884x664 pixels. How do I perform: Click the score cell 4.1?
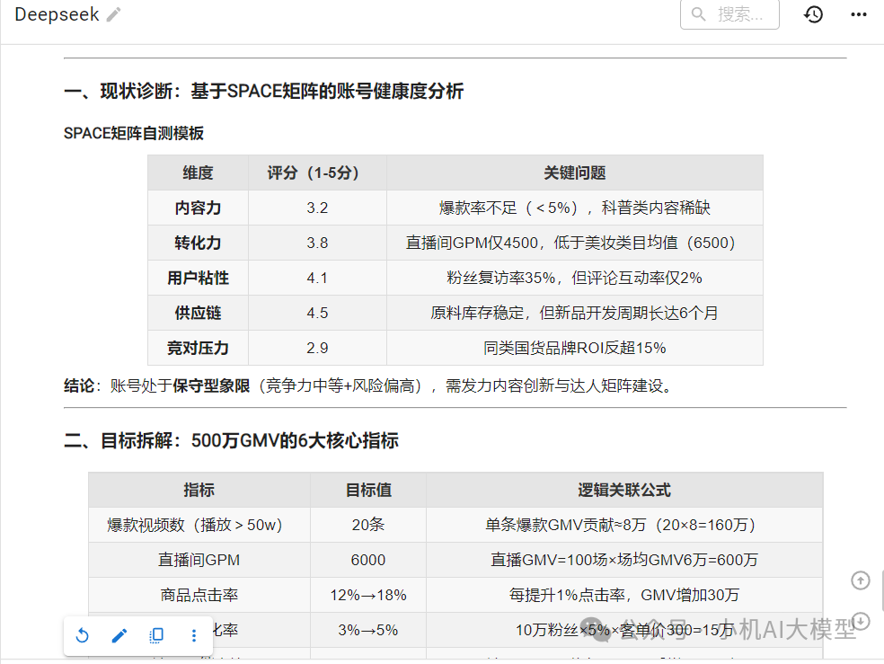[317, 278]
